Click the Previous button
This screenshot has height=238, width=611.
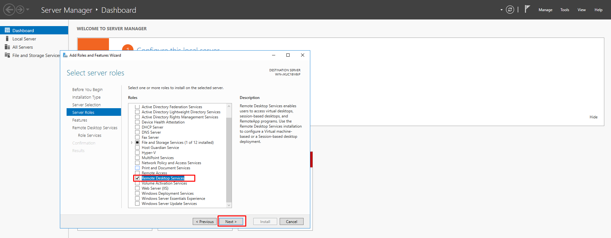tap(205, 221)
